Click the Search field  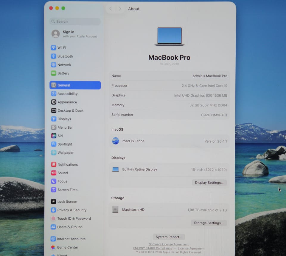[x=75, y=21]
